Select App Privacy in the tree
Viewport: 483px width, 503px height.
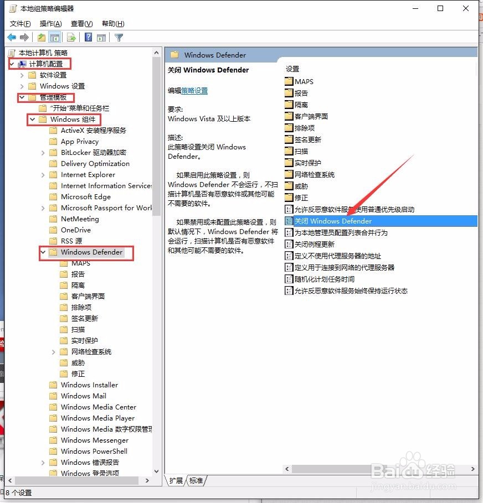[80, 142]
